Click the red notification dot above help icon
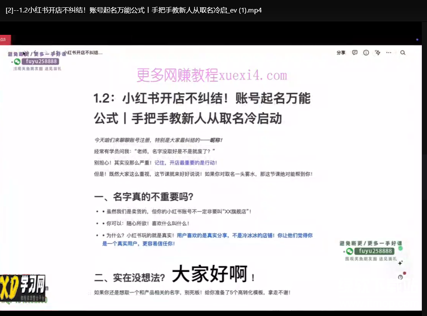427x316 pixels. [404, 272]
